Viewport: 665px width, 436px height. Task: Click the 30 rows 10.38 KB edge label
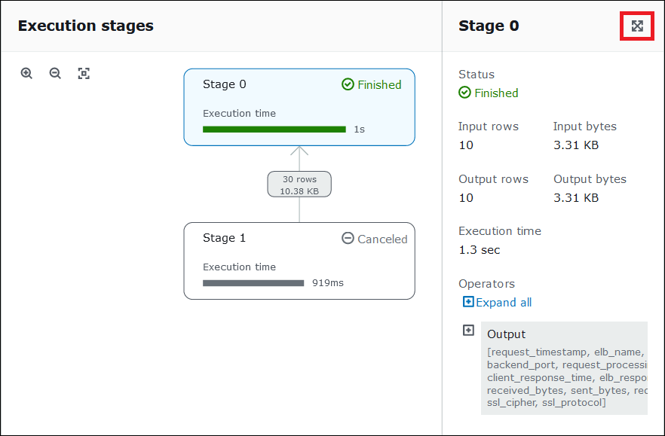[x=299, y=184]
